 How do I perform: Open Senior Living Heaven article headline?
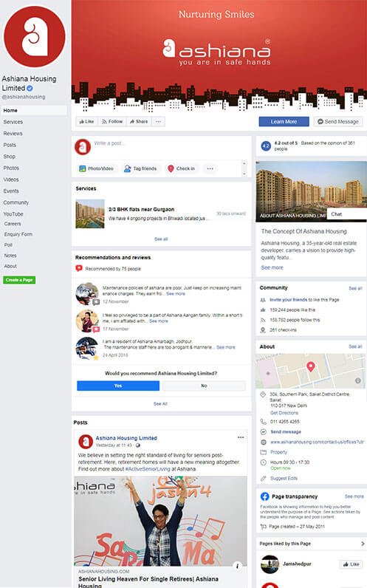pyautogui.click(x=148, y=582)
